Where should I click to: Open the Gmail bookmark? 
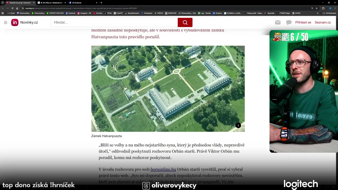click(x=11, y=13)
